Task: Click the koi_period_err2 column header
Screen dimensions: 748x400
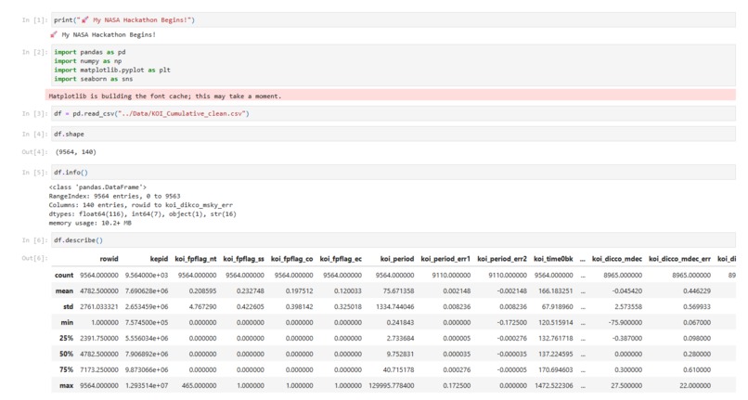Action: pos(502,259)
